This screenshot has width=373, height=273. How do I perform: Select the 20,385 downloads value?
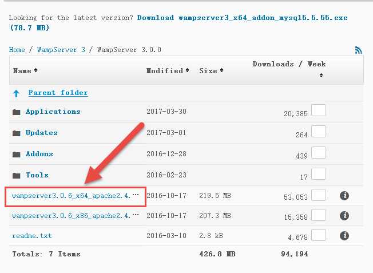(x=296, y=114)
